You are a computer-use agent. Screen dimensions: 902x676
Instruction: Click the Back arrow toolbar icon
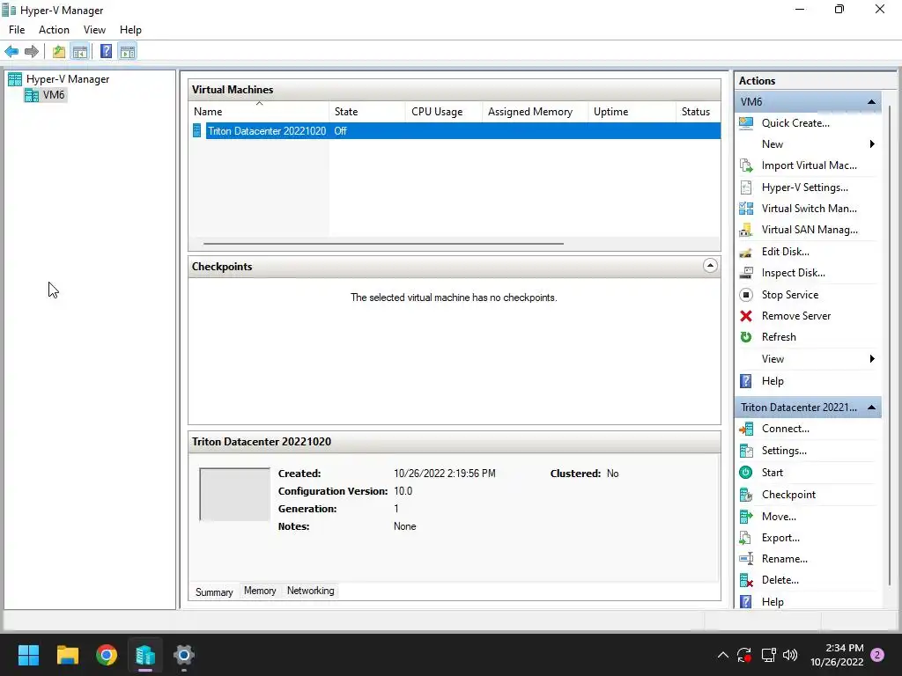[x=11, y=52]
